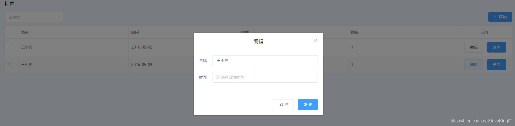Click 删除 in the row dated 2016-05-02
The height and width of the screenshot is (126, 515).
coord(496,47)
